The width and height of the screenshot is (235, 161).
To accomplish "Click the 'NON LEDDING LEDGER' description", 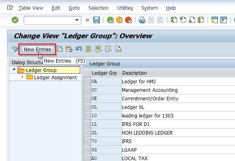I will 147,133.
